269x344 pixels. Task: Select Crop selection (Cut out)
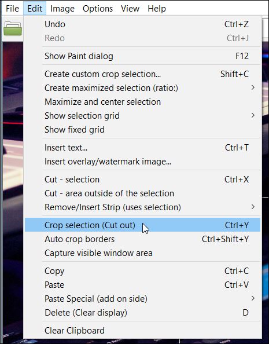coord(142,225)
